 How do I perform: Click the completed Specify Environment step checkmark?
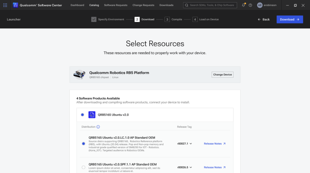pos(94,19)
